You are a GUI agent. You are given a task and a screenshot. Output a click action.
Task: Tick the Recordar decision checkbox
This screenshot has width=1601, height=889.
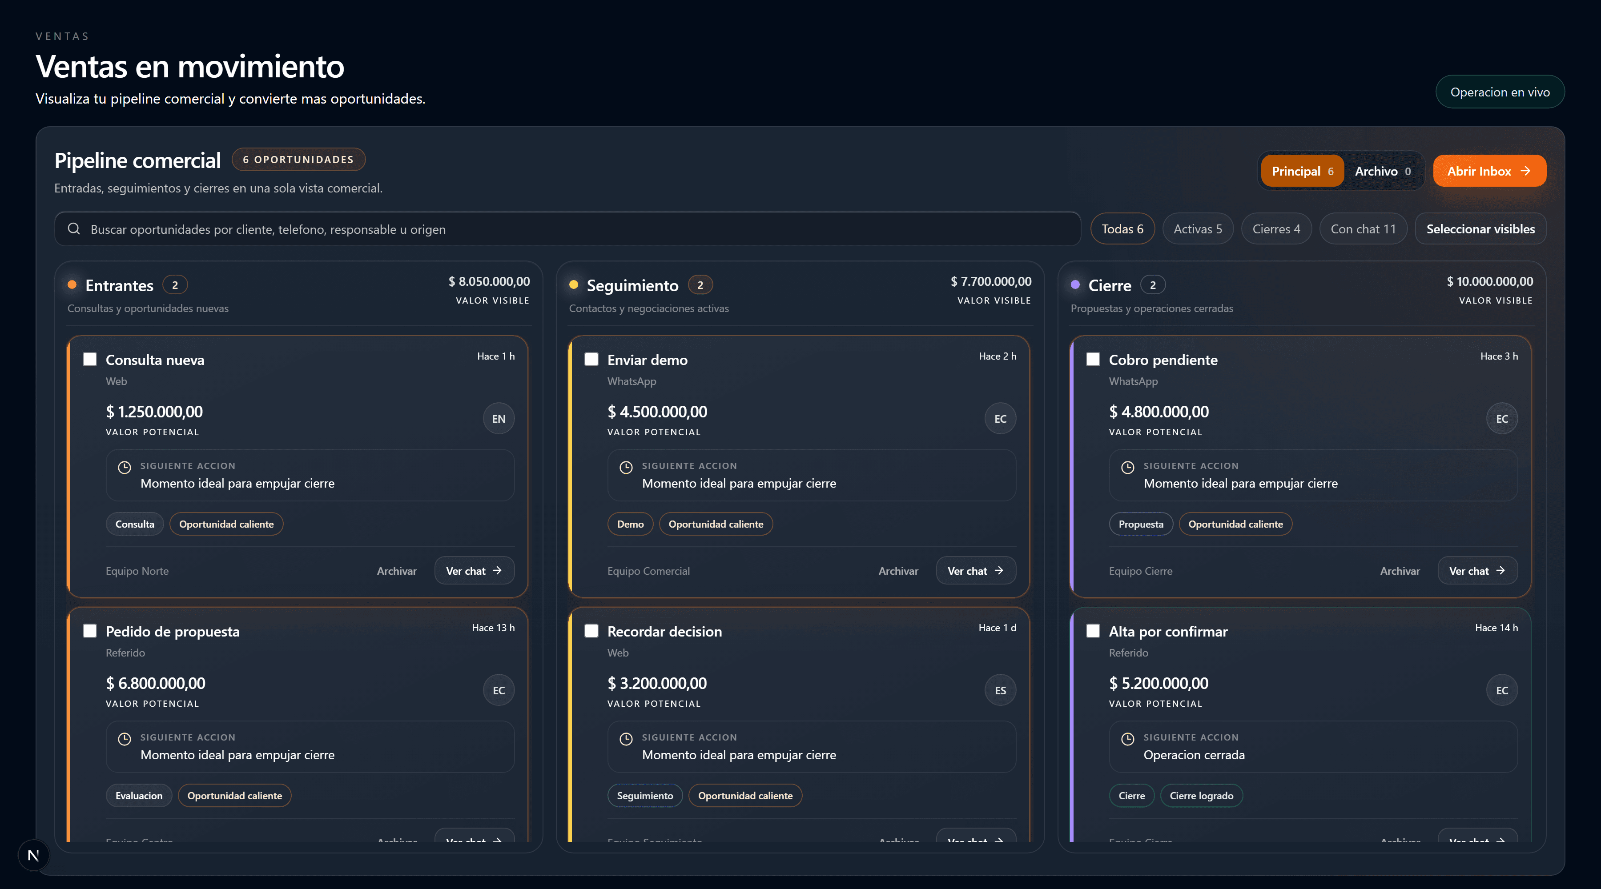point(591,631)
